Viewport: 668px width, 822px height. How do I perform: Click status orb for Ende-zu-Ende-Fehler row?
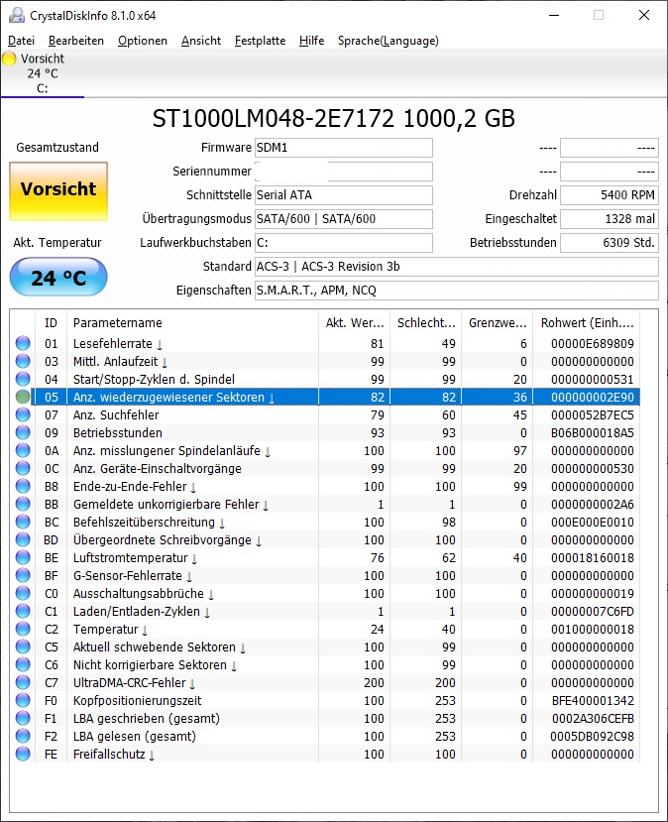(23, 486)
